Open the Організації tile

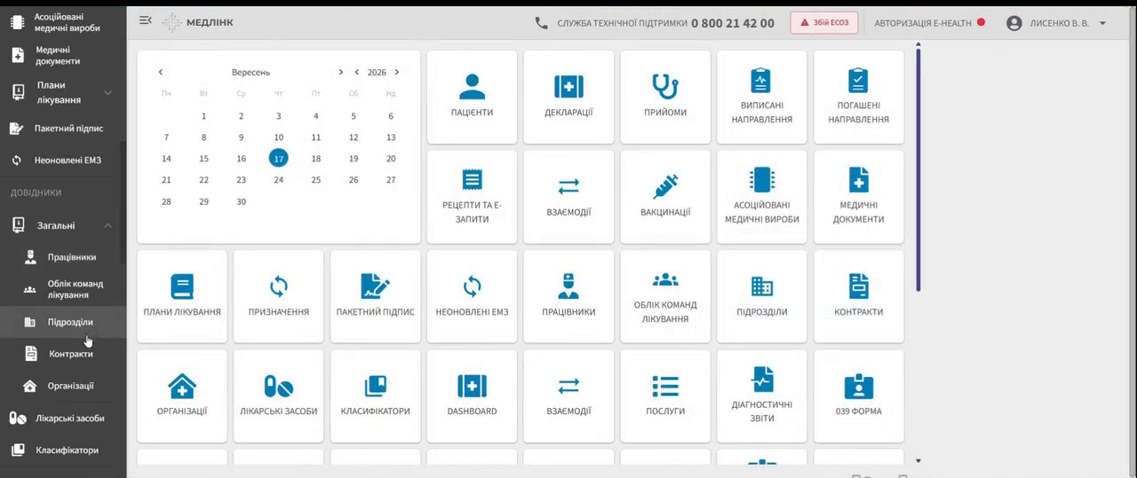click(182, 396)
